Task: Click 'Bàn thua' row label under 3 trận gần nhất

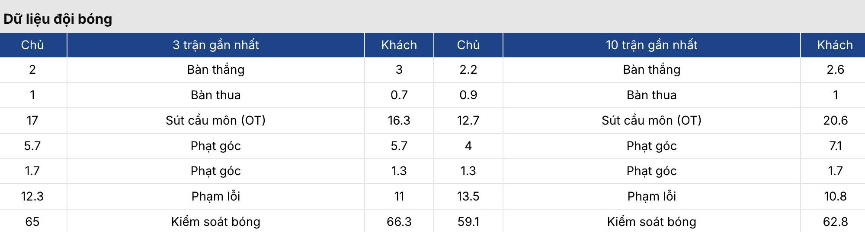Action: click(215, 95)
